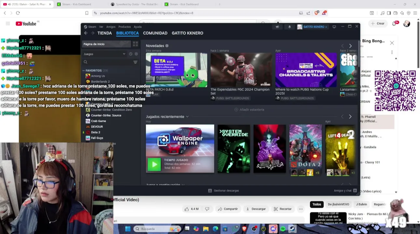Open YouTube notifications bell
Viewport: 420px width, 234px height.
tap(394, 23)
